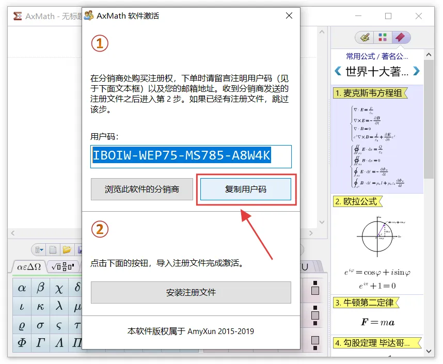Click the 复制用户码 button
This screenshot has height=364, width=443.
coord(246,189)
